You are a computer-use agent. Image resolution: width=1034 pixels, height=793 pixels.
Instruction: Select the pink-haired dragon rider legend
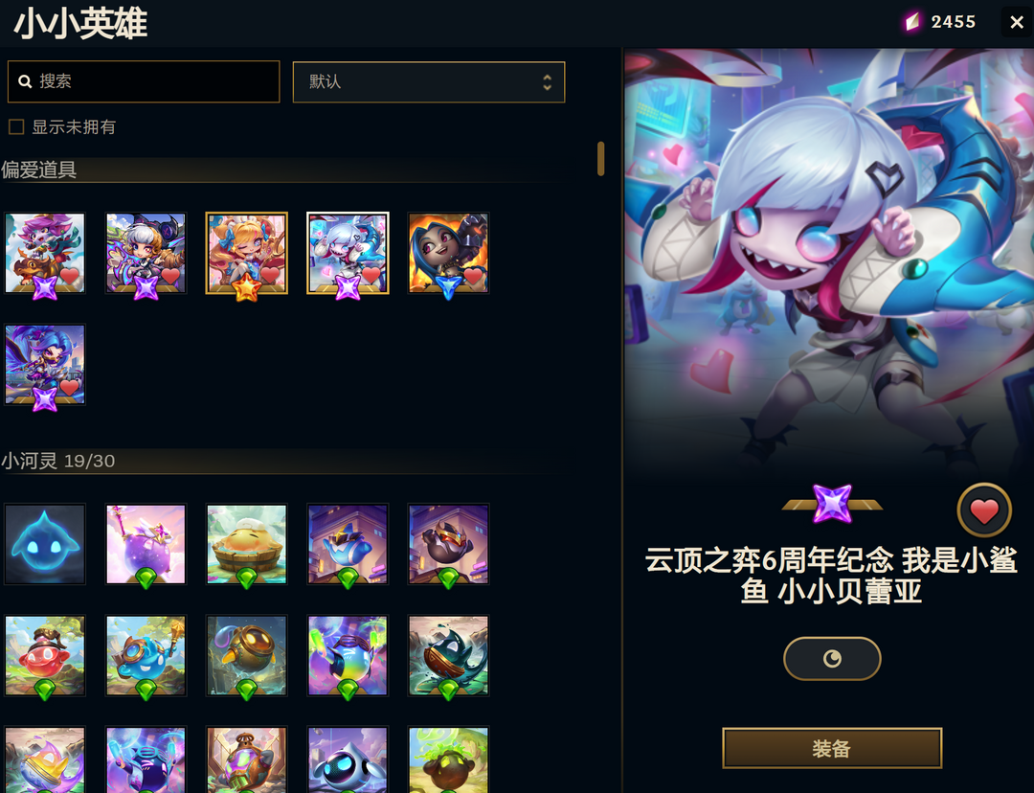pyautogui.click(x=45, y=253)
